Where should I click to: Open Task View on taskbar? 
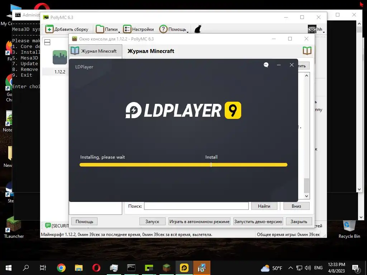[43, 268]
